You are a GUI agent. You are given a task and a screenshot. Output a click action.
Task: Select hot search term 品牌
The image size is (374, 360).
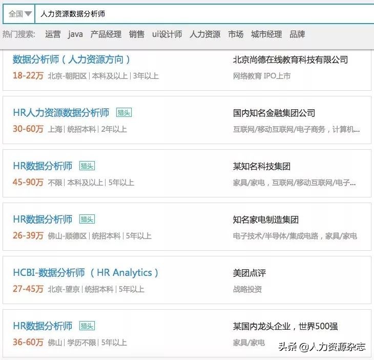point(297,34)
